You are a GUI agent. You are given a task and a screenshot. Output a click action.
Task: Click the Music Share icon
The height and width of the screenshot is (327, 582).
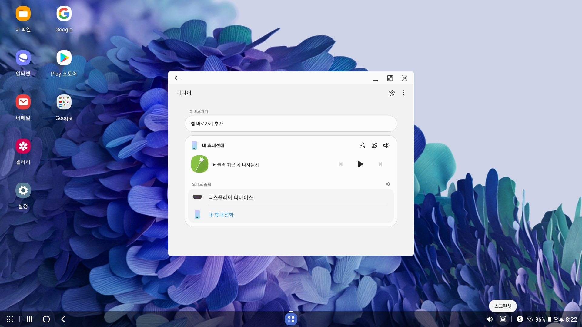362,145
